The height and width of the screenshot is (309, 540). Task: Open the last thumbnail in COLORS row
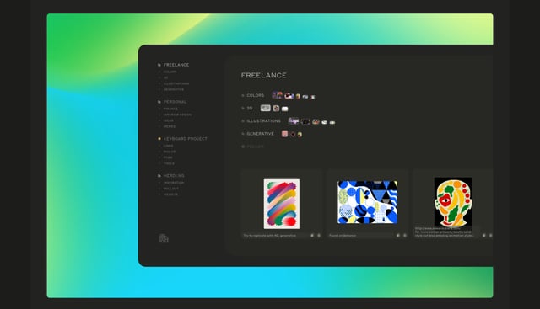click(x=313, y=97)
